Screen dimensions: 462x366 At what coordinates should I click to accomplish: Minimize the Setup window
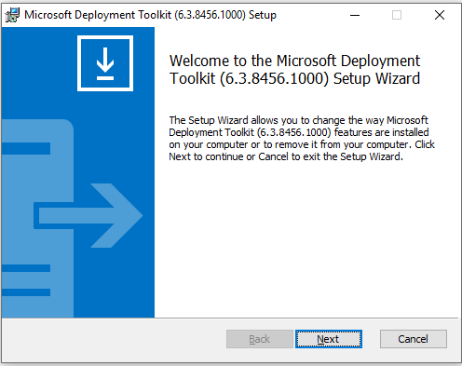(355, 15)
